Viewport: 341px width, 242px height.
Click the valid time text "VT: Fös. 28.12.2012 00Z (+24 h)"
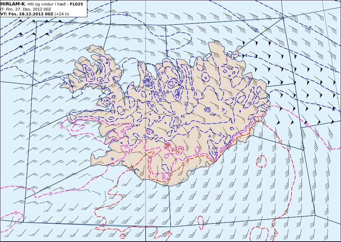(34, 14)
